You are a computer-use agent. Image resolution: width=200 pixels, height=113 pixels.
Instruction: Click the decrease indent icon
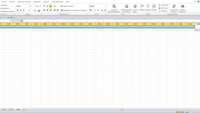(55, 10)
